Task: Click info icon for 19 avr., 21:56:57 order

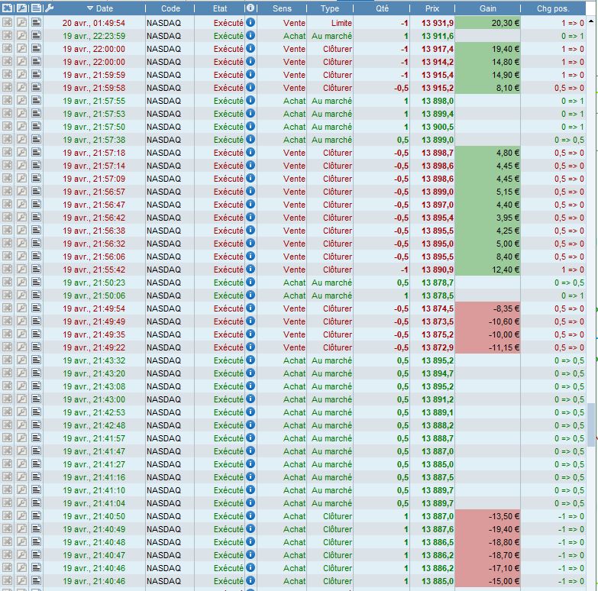Action: [251, 191]
